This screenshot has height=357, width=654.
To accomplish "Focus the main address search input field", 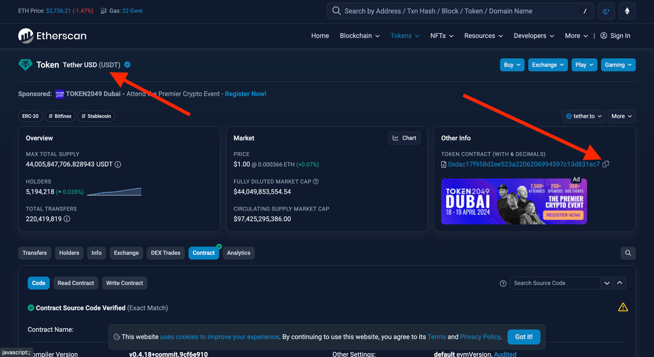I will (x=460, y=11).
